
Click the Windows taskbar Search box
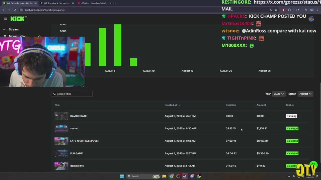(143, 176)
